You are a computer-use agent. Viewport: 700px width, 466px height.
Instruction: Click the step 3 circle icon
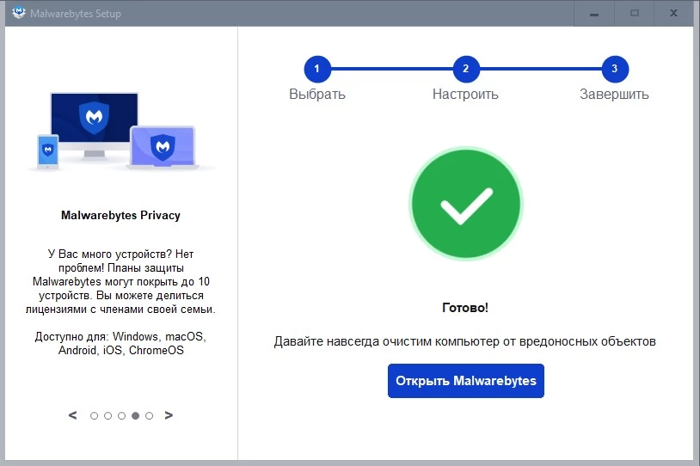coord(615,69)
